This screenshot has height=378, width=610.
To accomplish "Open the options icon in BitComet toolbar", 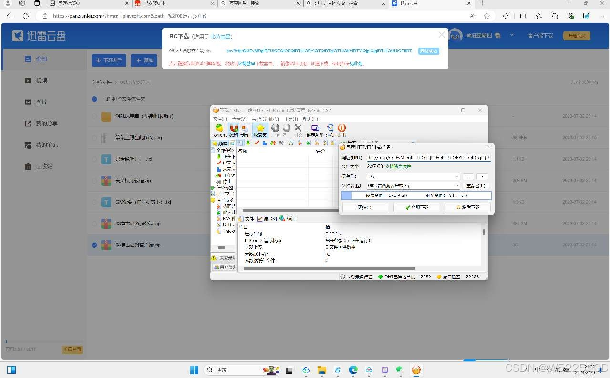I will (330, 131).
